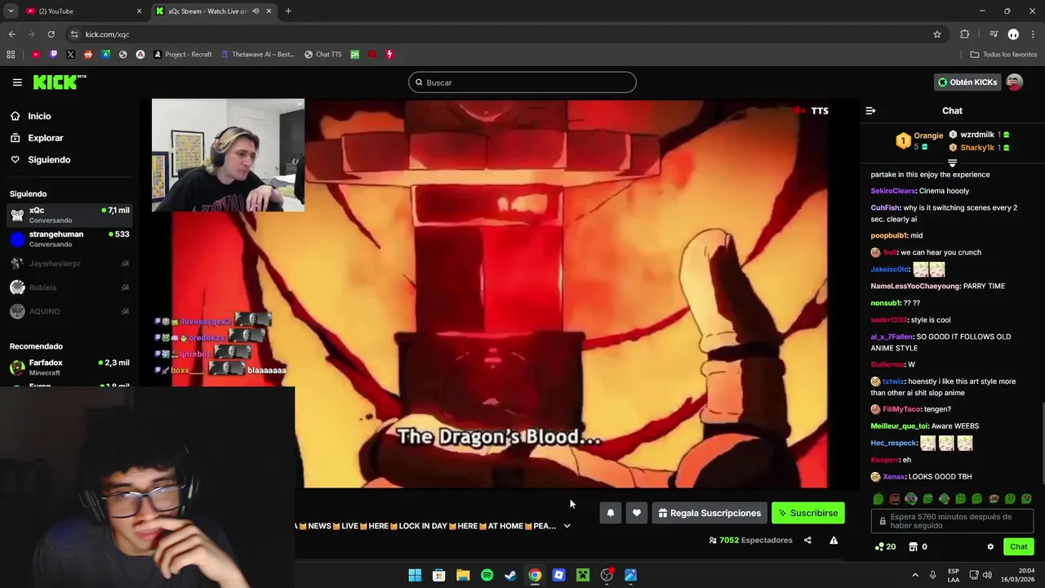Open Spotify from the taskbar
The height and width of the screenshot is (588, 1045).
(487, 575)
